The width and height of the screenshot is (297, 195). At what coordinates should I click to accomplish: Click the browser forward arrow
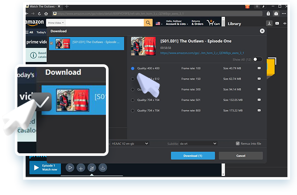(x=33, y=13)
